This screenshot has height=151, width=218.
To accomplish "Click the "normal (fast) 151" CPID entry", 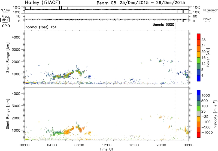I will click(x=41, y=27).
